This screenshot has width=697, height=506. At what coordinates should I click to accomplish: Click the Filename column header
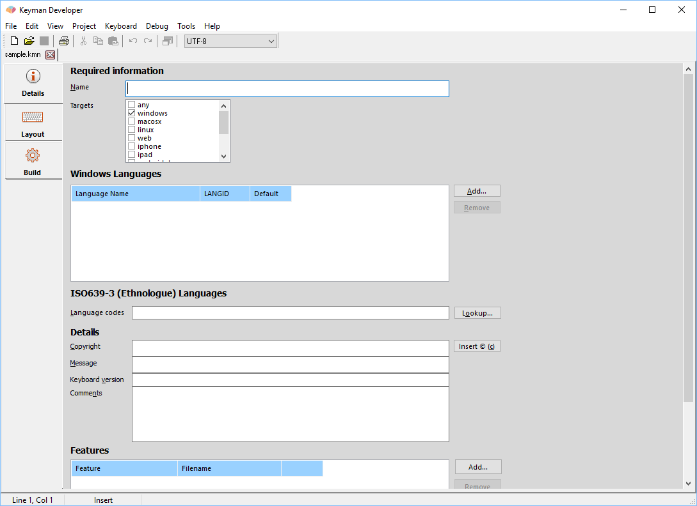tap(229, 468)
